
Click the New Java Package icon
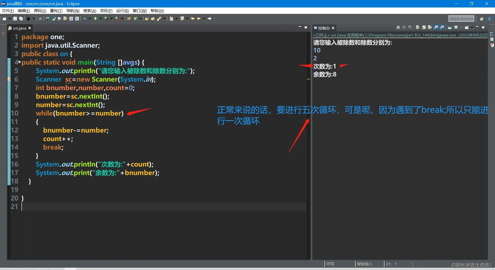129,19
